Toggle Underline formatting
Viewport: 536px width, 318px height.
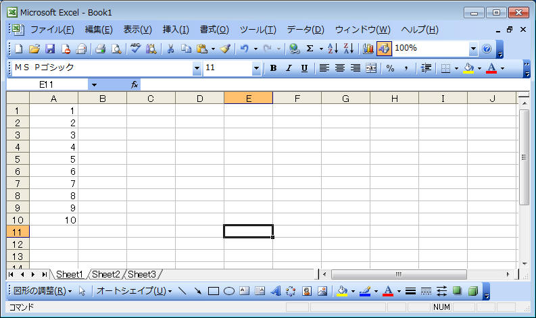pyautogui.click(x=304, y=68)
